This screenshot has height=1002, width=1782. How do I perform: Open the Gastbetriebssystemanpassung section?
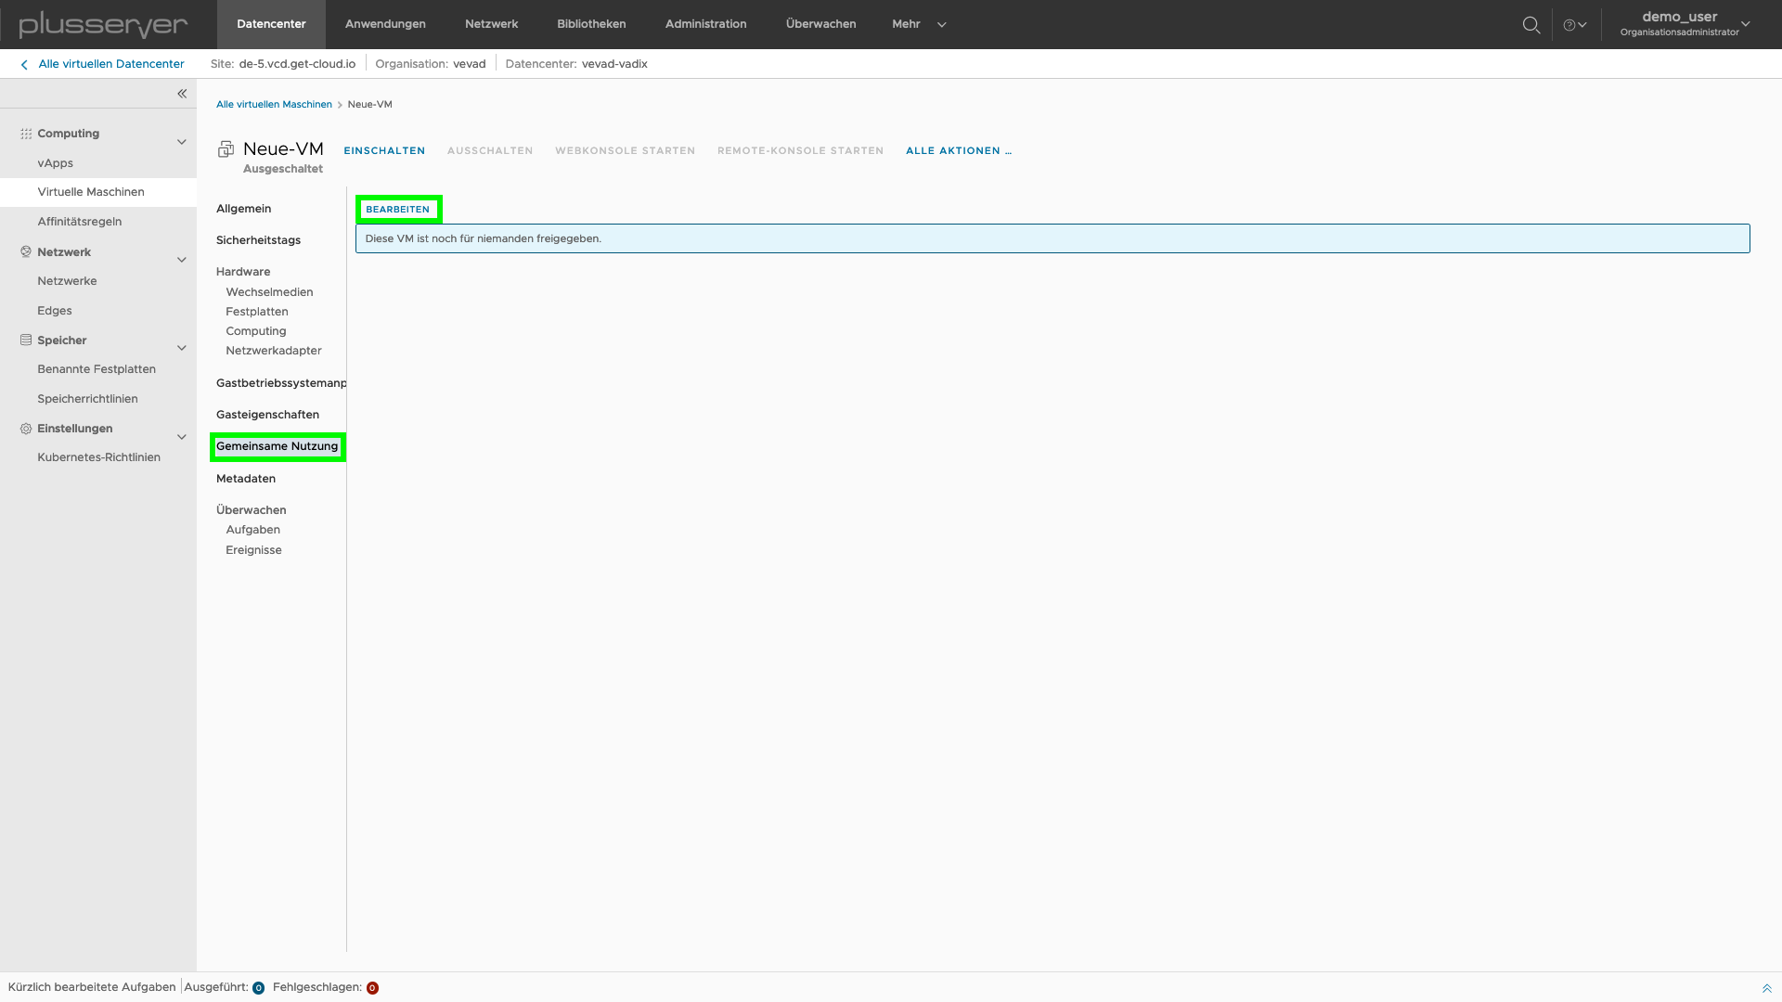coord(281,383)
